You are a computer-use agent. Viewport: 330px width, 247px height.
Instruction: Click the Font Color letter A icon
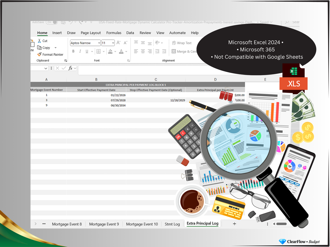tap(122, 51)
